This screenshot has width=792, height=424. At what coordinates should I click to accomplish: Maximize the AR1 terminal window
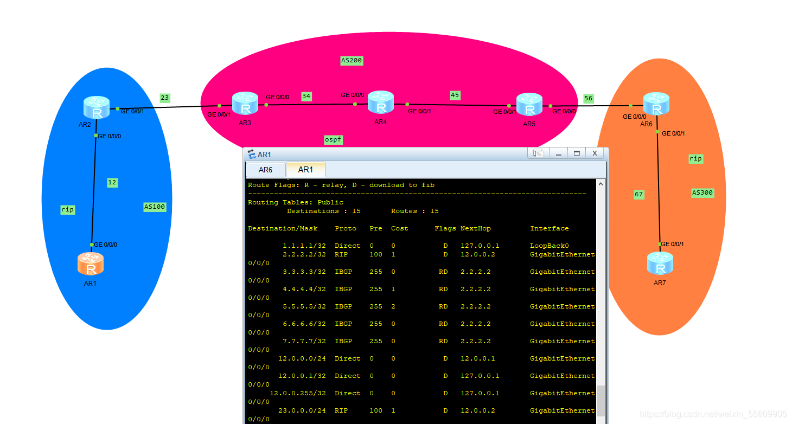[577, 153]
